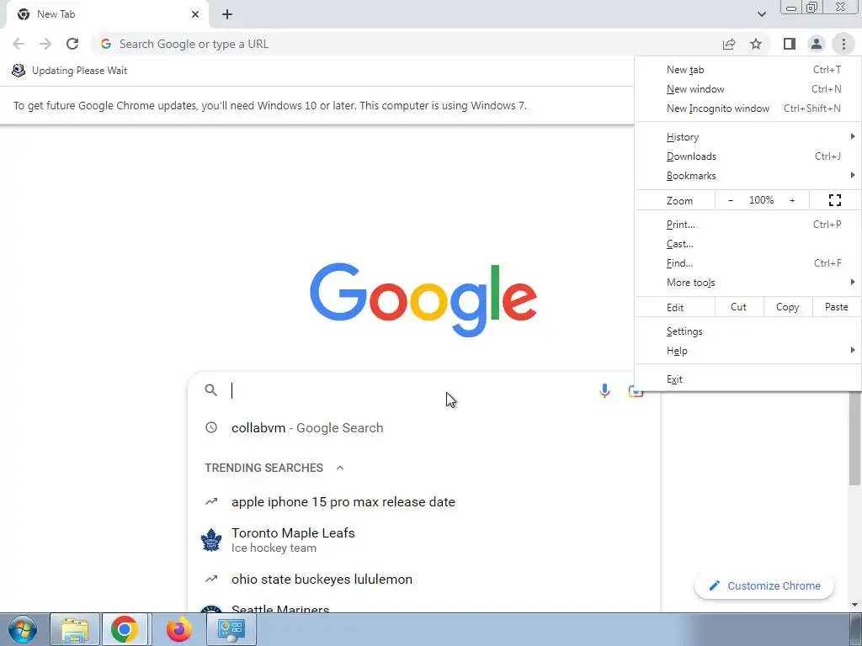Screen dimensions: 862x646
Task: Close the three-dot Chrome menu button
Action: 843,44
